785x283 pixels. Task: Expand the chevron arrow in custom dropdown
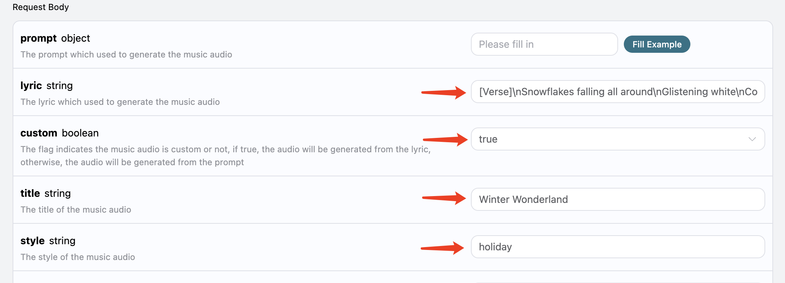pos(752,139)
